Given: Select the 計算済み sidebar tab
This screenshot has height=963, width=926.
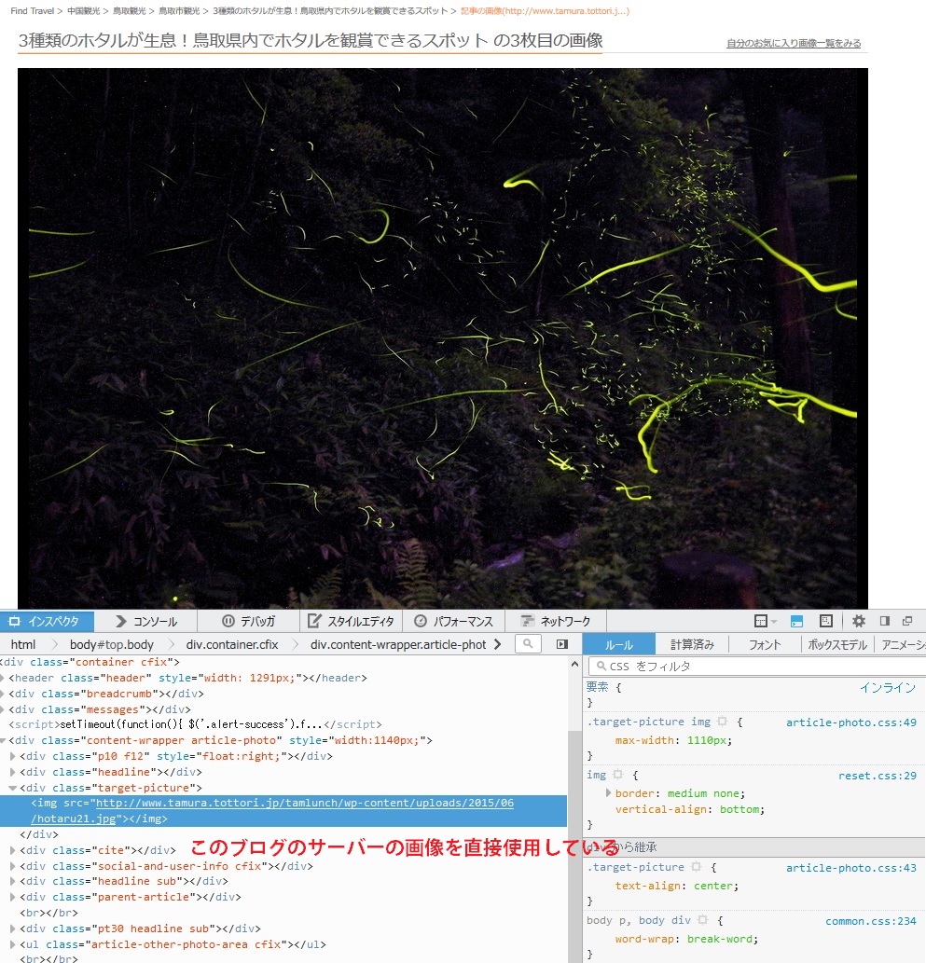Looking at the screenshot, I should tap(692, 644).
